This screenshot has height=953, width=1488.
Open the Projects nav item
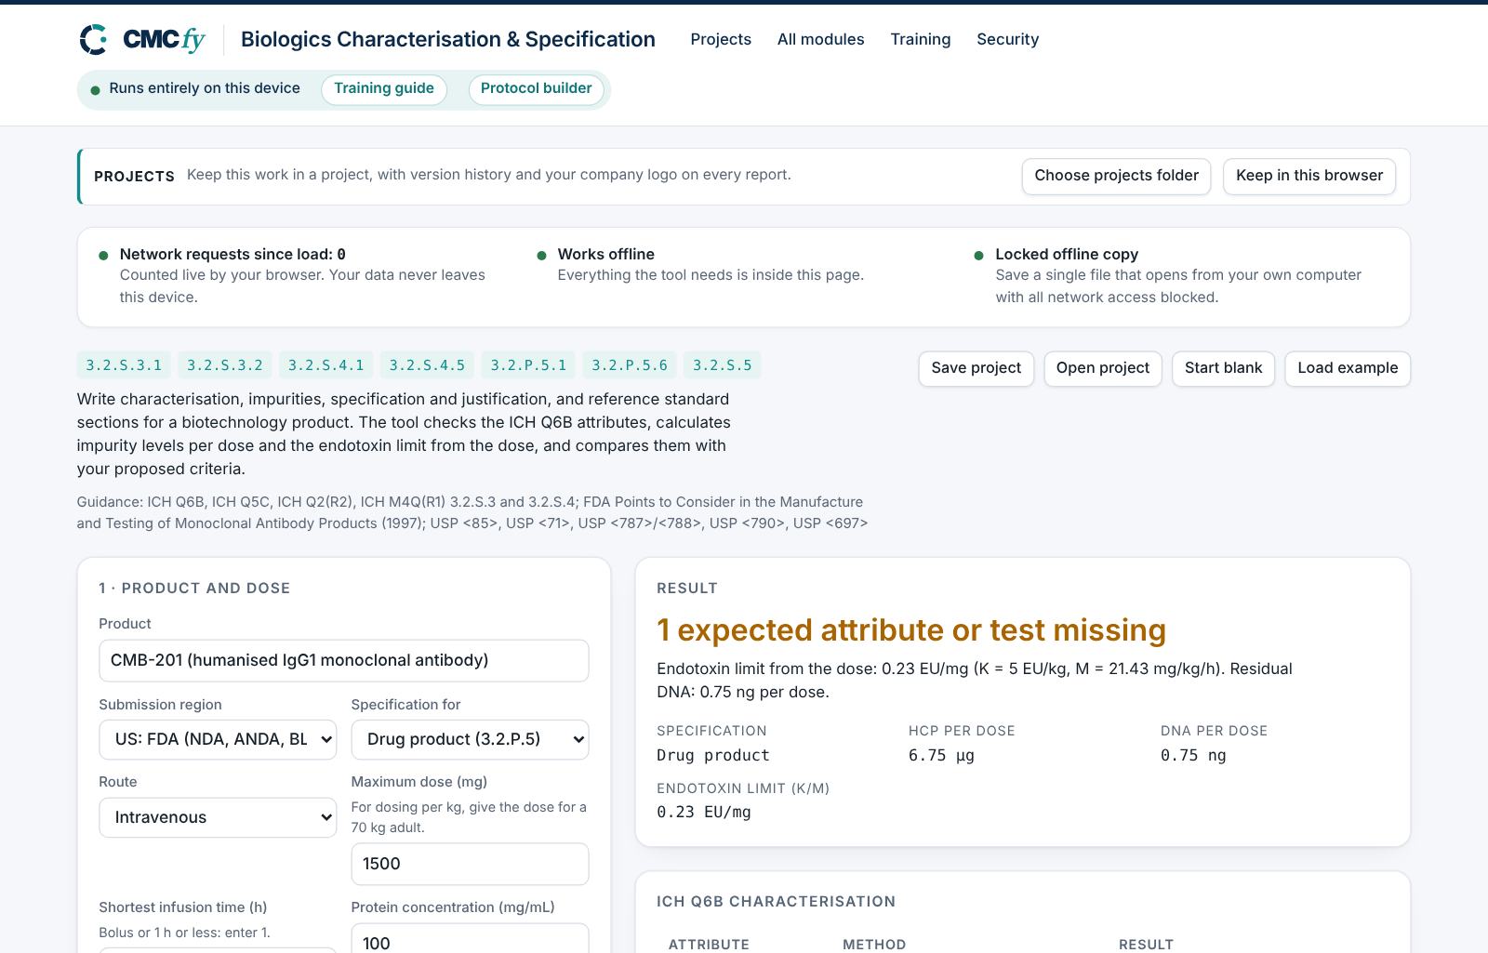[x=721, y=39]
